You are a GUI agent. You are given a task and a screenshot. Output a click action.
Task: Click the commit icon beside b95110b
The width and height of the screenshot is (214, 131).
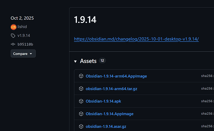13,44
